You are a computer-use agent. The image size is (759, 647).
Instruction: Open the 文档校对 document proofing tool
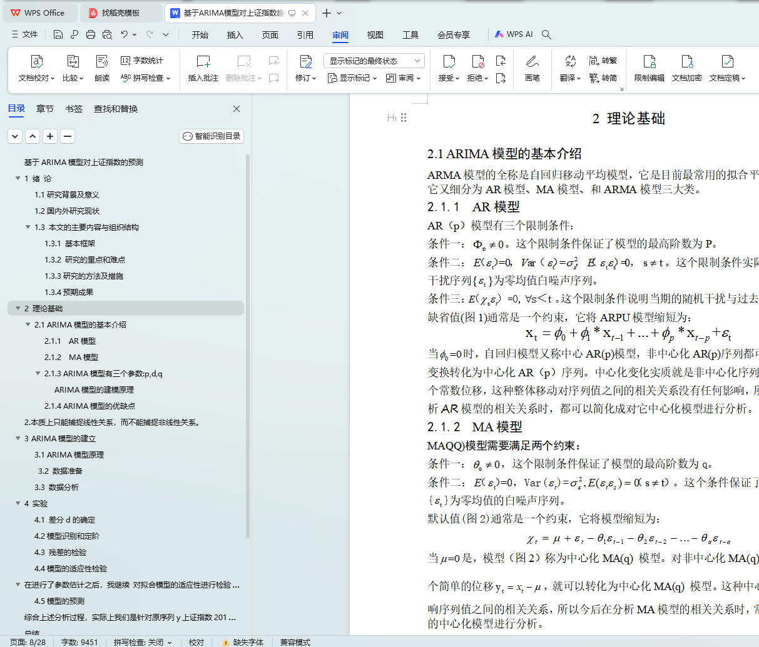pos(36,69)
